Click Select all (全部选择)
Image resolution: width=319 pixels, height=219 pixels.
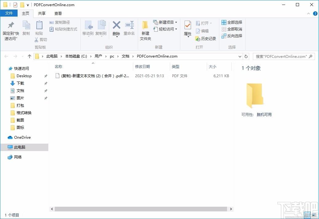232,22
